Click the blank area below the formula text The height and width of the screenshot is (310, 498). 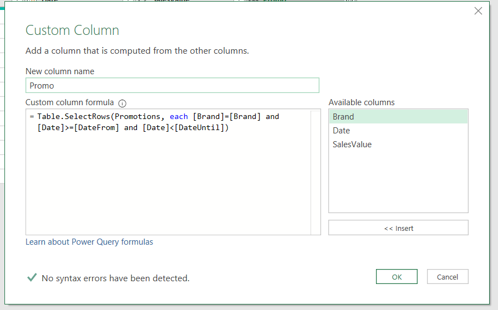pos(166,188)
